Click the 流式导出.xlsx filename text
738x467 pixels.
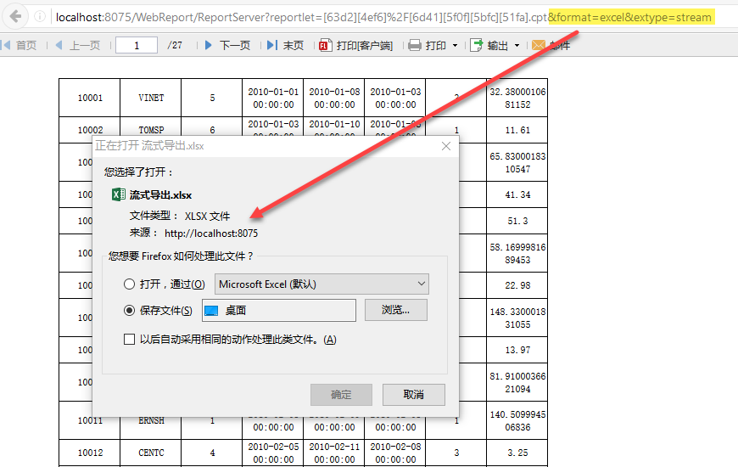pos(160,195)
